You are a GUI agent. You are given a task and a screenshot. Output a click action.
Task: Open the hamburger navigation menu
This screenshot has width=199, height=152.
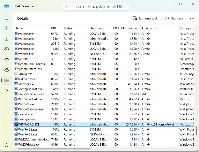point(6,18)
